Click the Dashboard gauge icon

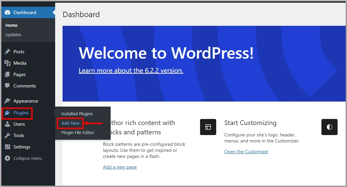7,12
